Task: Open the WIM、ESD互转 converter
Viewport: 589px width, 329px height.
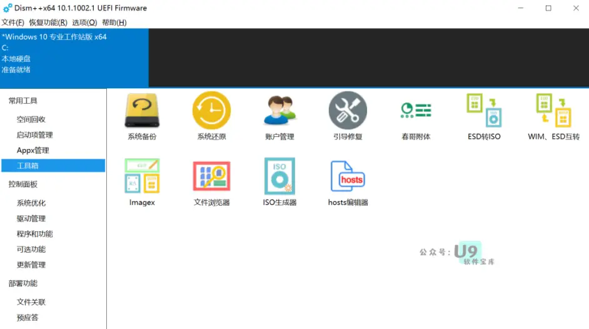Action: (553, 116)
